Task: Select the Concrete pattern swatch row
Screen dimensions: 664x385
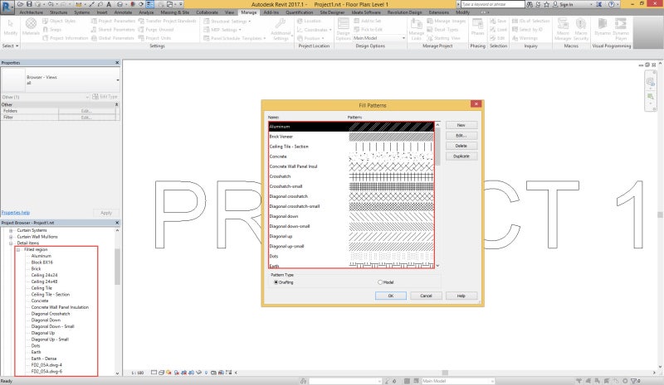Action: (351, 156)
